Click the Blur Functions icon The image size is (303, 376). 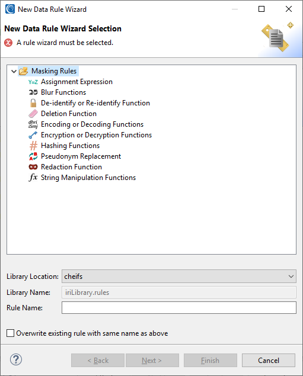point(33,92)
